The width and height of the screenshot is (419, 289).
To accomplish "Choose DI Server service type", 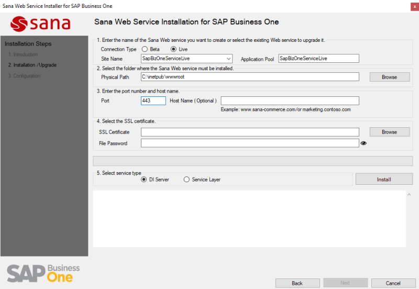I will [x=144, y=180].
